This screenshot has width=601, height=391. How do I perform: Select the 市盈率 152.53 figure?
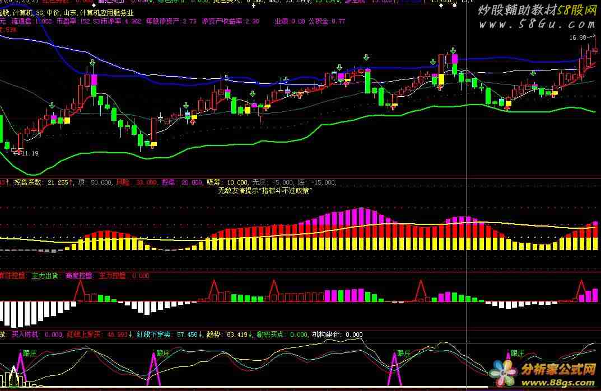tap(77, 21)
